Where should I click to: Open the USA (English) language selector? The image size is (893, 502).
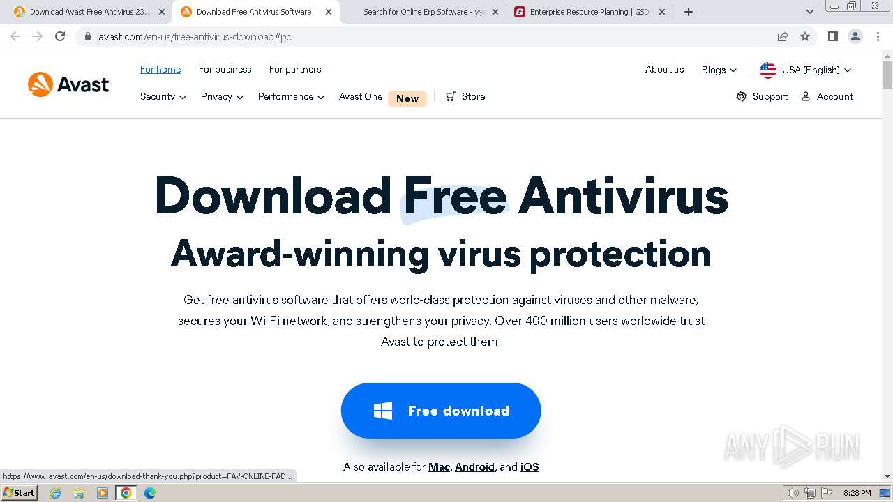806,70
